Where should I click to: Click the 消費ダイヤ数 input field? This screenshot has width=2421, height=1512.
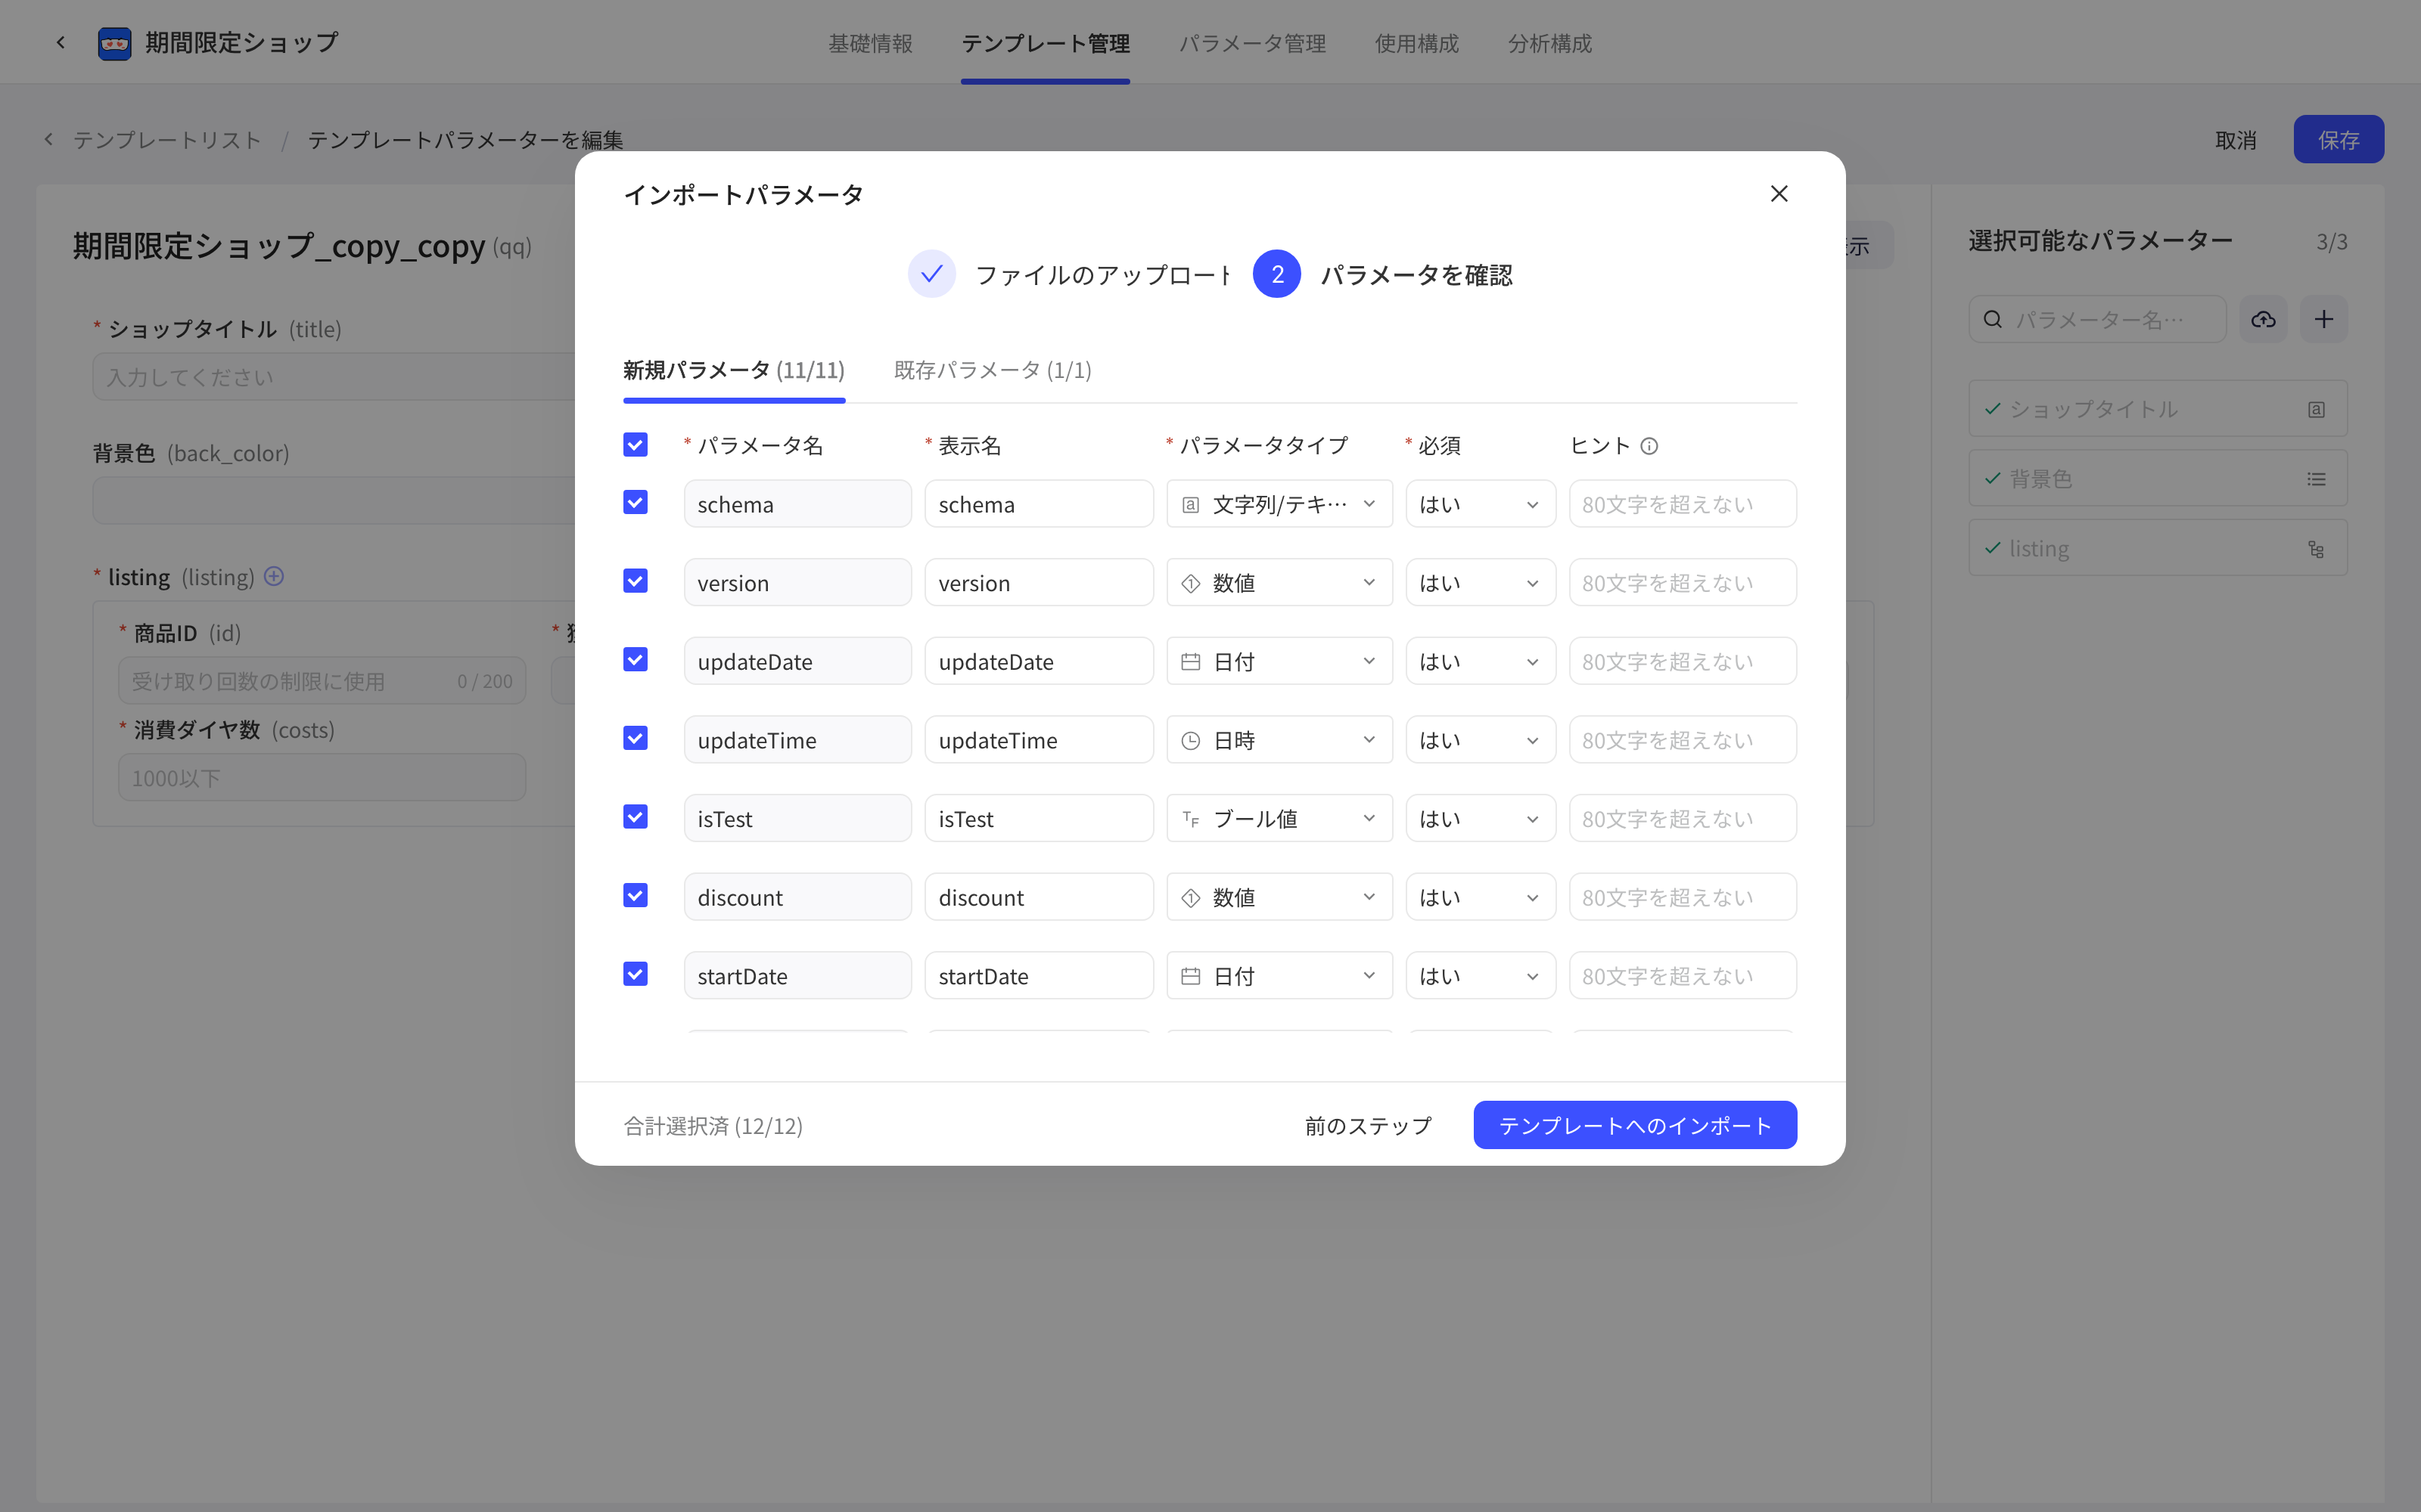point(322,778)
